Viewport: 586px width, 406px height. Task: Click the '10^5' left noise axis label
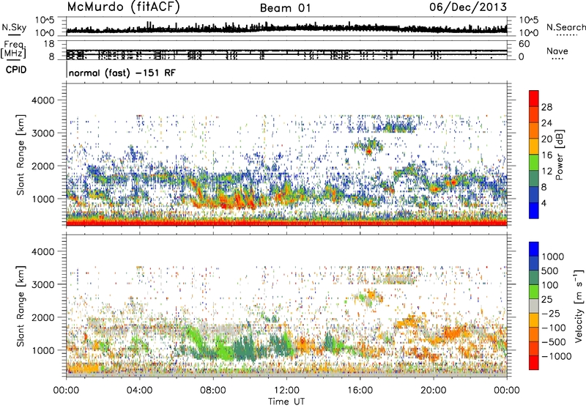[45, 20]
